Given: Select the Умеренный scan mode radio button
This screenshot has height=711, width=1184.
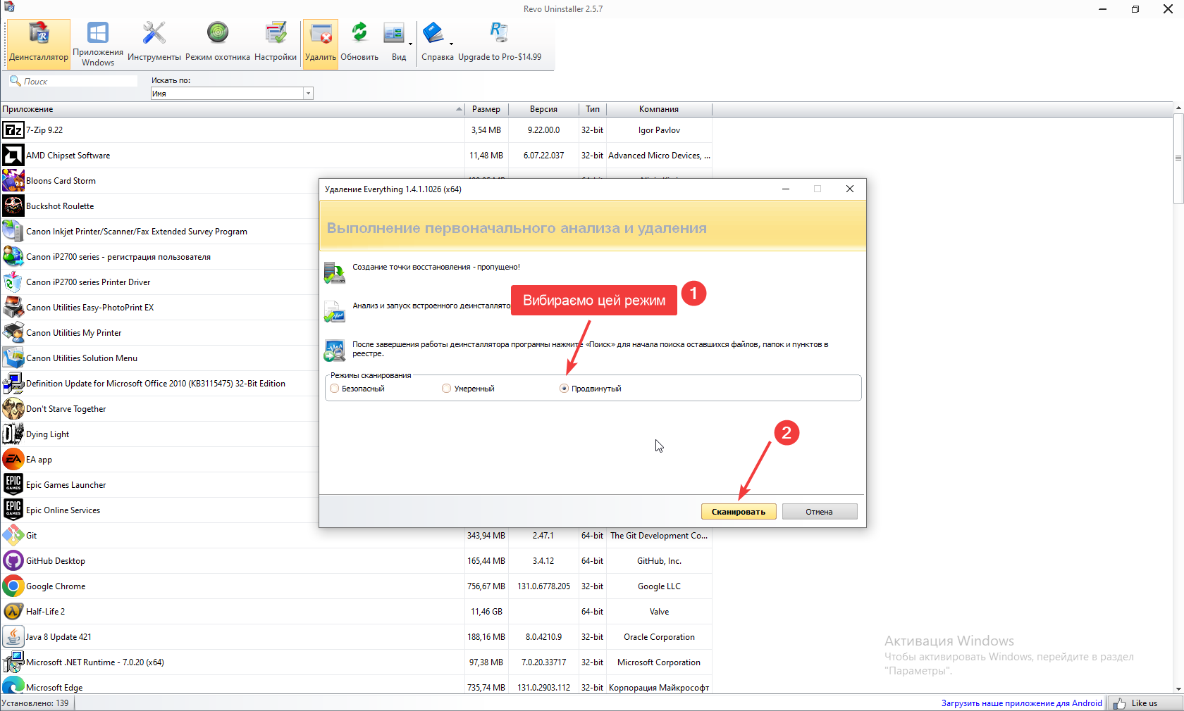Looking at the screenshot, I should click(446, 389).
